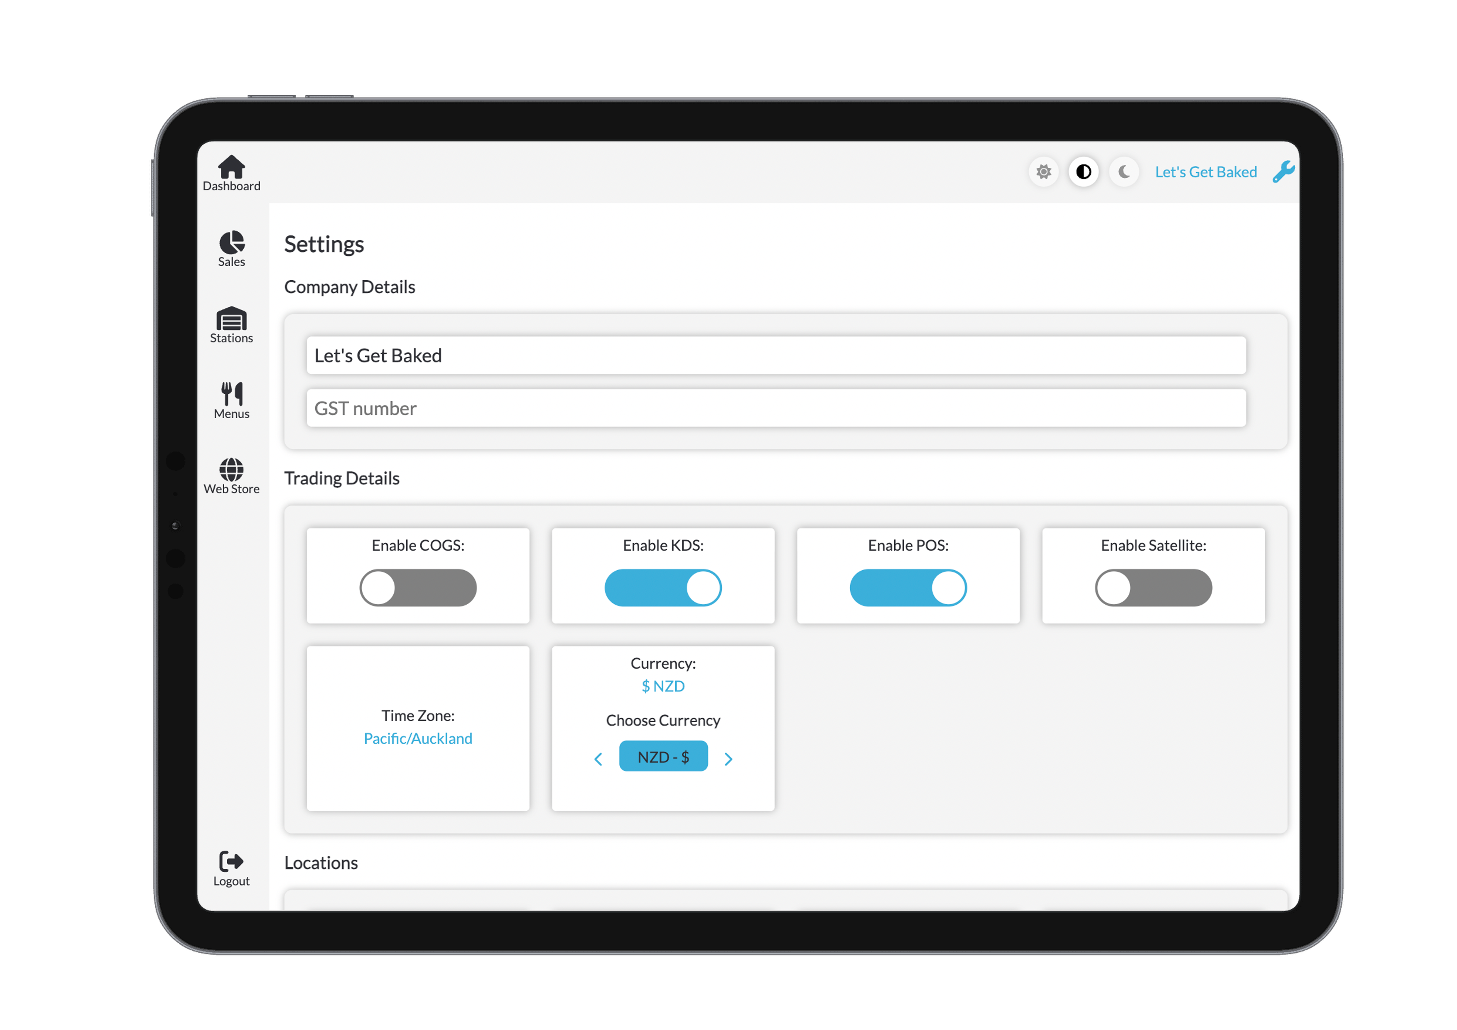The height and width of the screenshot is (1030, 1457).
Task: Turn on Enable Satellite switch
Action: [1153, 588]
